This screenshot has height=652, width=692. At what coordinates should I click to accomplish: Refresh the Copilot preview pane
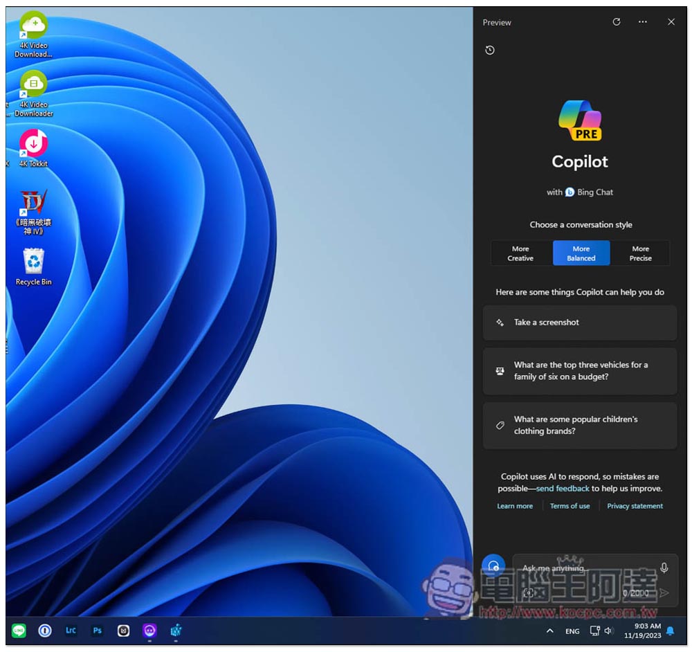616,21
